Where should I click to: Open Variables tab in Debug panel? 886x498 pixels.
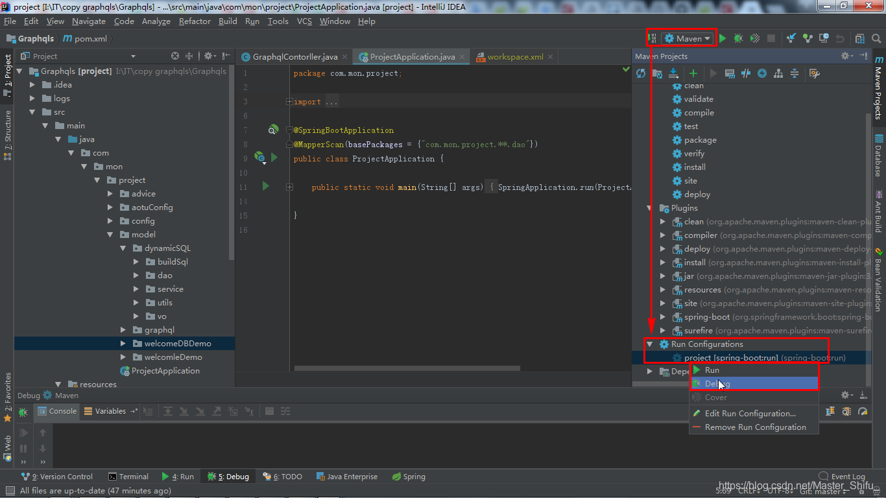(105, 411)
